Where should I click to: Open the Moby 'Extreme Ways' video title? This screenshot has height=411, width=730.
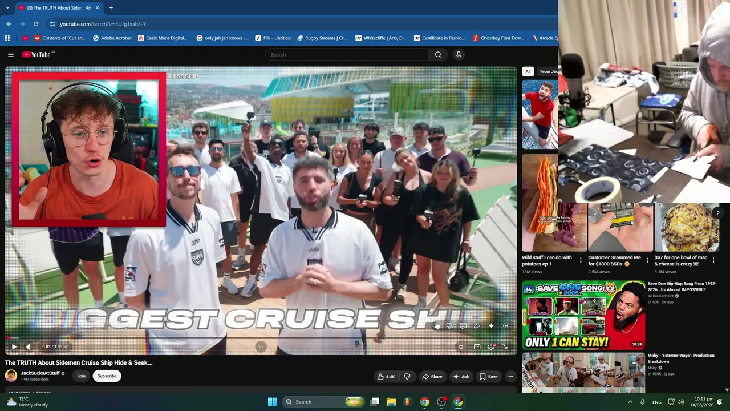tap(680, 358)
